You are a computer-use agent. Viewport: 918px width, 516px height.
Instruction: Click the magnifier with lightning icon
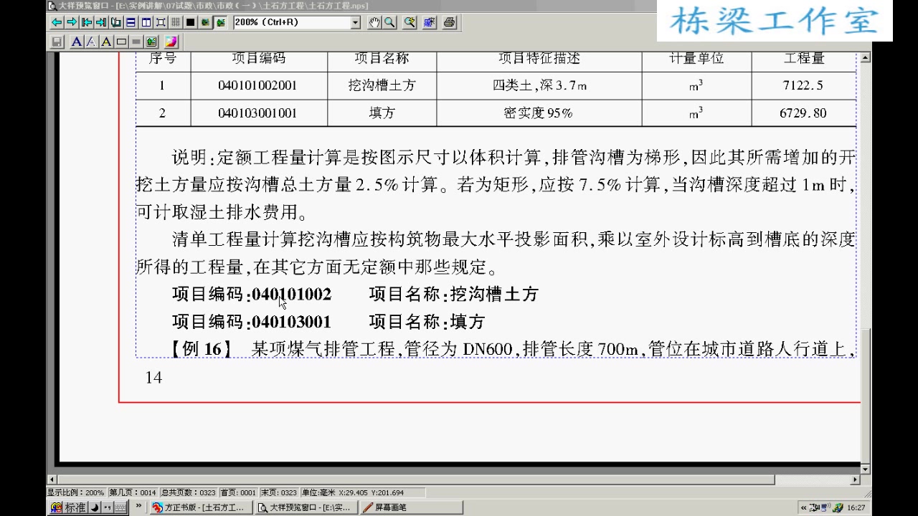coord(410,22)
